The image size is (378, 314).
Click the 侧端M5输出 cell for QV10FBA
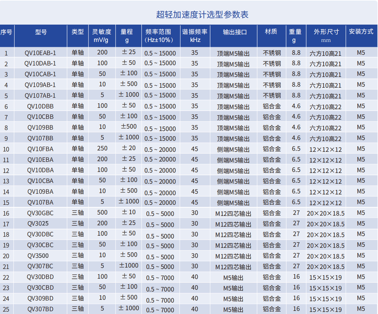232,149
